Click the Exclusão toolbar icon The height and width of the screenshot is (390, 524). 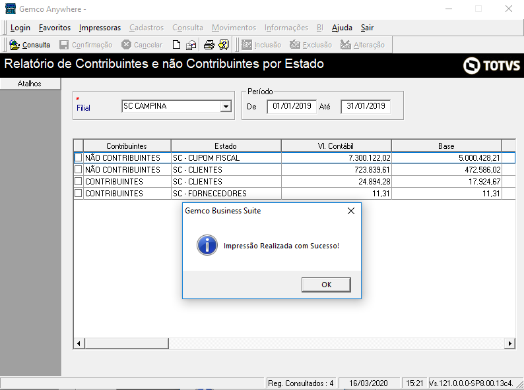point(295,45)
